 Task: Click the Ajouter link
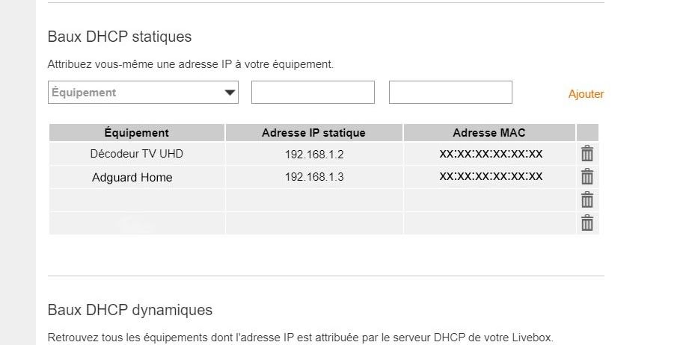(x=586, y=94)
